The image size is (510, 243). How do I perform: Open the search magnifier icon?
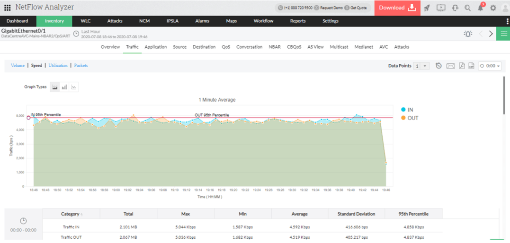(467, 8)
